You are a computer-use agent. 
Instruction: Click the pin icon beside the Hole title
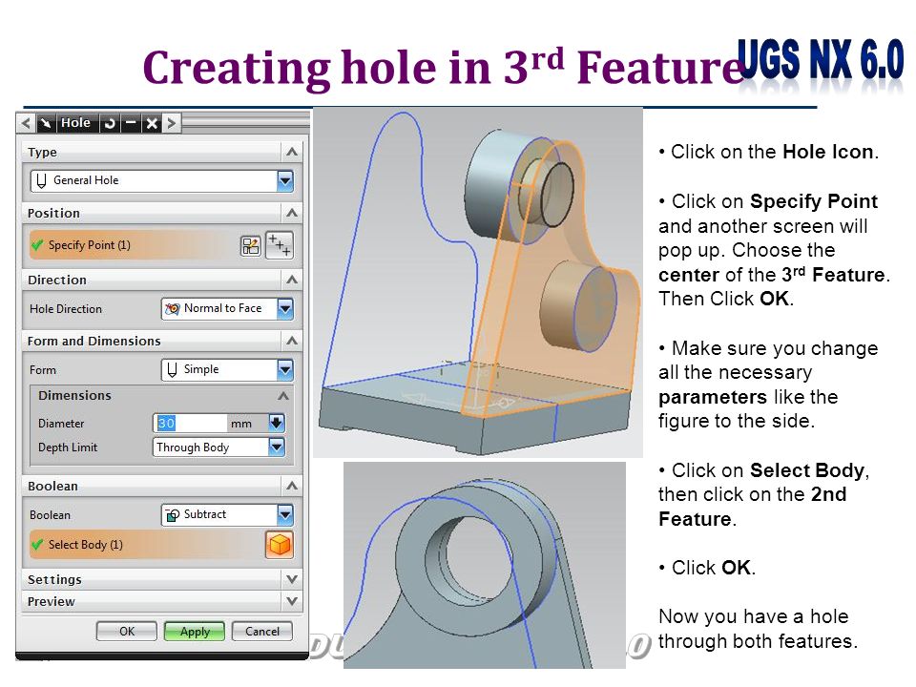tap(46, 123)
